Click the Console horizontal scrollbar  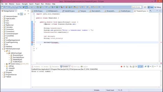click(x=96, y=87)
